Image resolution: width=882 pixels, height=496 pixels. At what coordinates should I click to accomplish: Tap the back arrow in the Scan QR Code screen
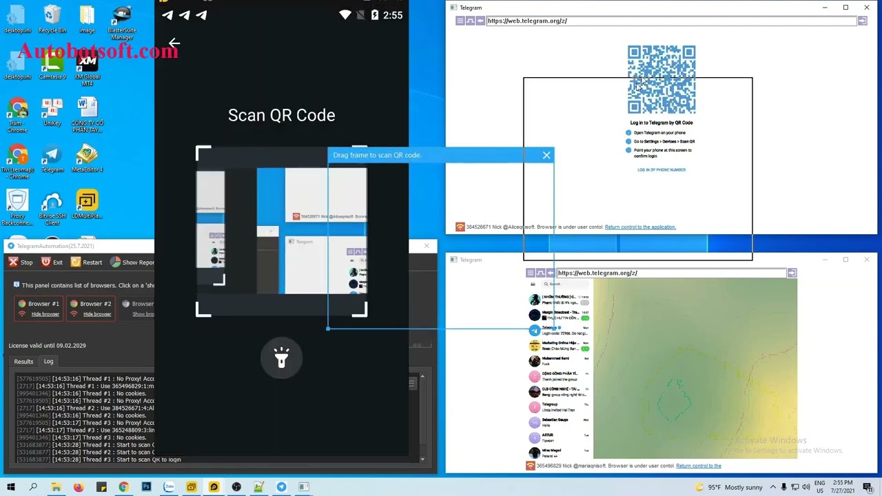pos(174,44)
